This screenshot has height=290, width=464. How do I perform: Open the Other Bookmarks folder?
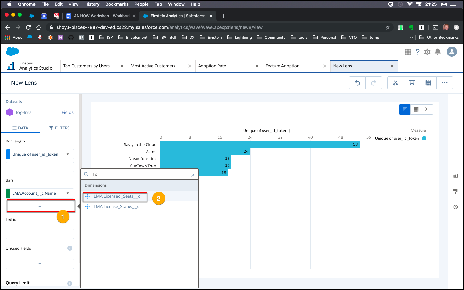click(439, 38)
